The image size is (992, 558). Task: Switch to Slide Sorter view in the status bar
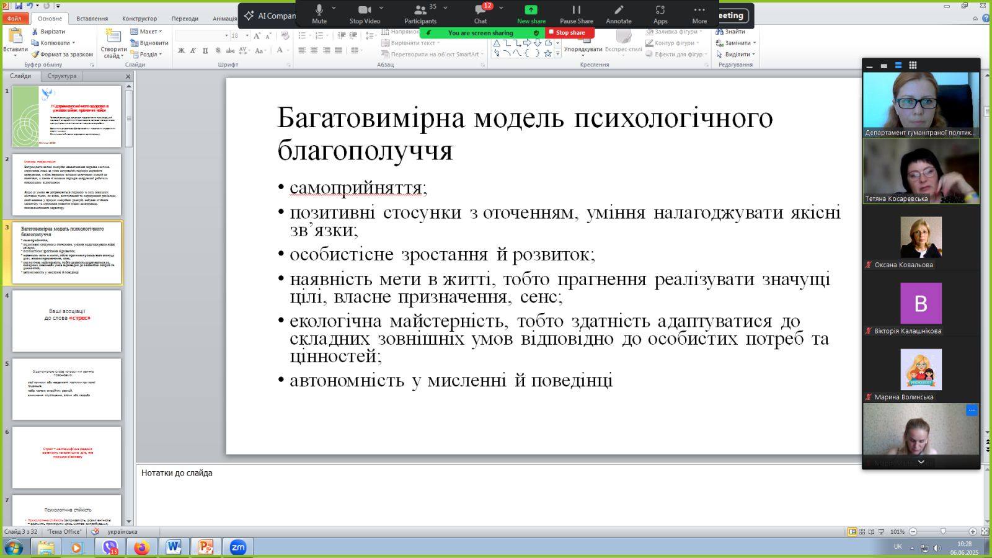click(862, 532)
